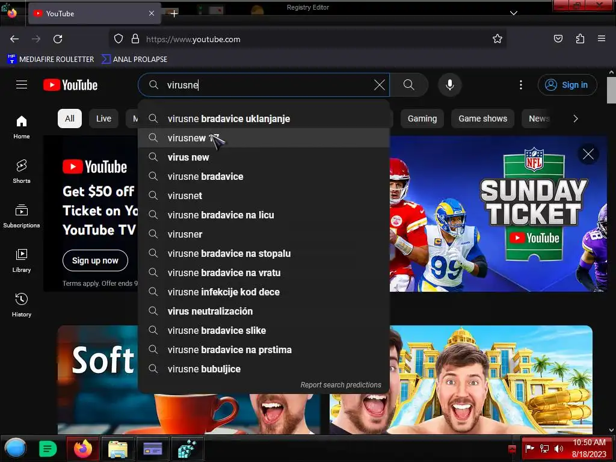Choose suggestion 'virus neutralización'
This screenshot has height=462, width=616.
(x=264, y=311)
